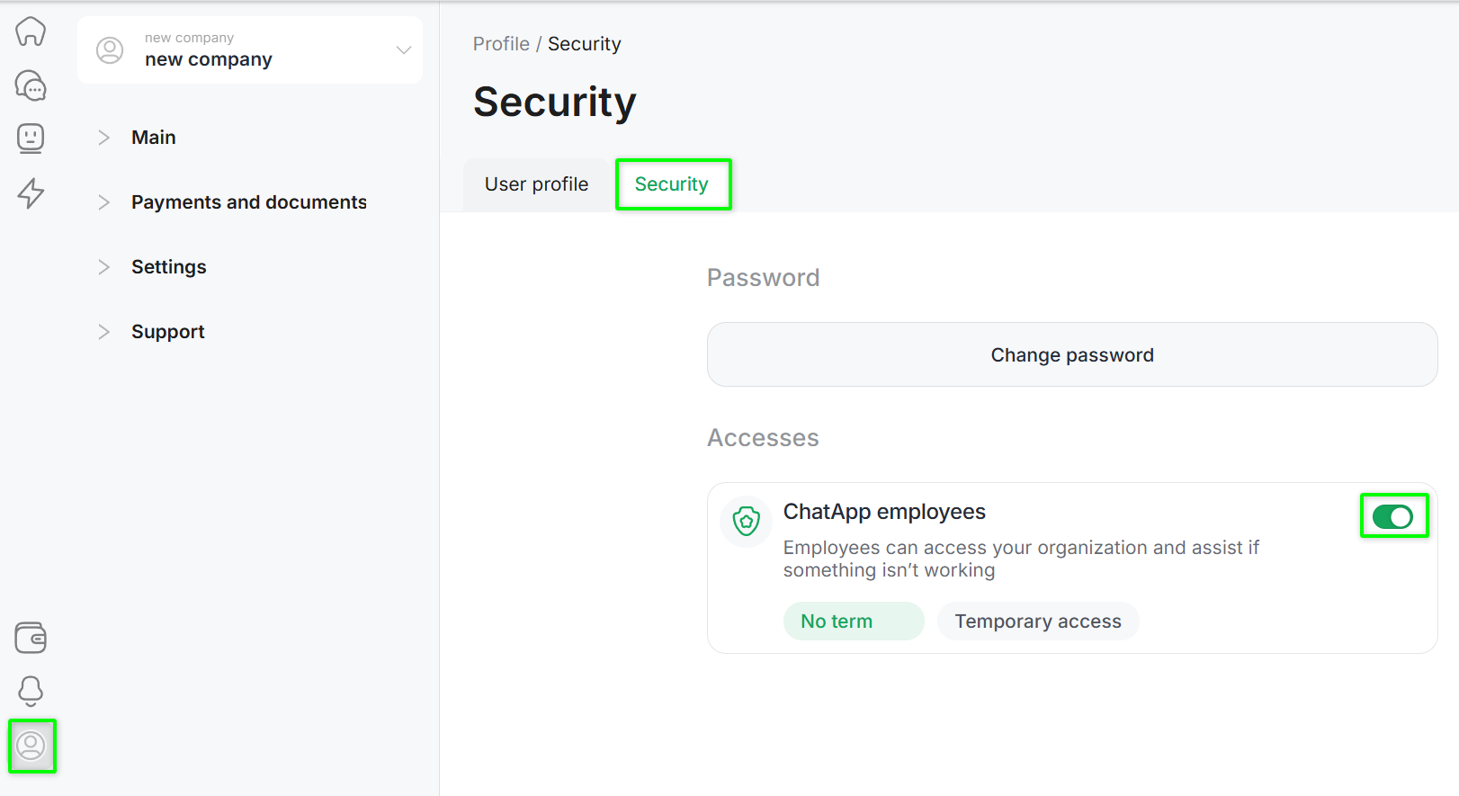
Task: Expand Payments and documents section
Action: pos(248,202)
